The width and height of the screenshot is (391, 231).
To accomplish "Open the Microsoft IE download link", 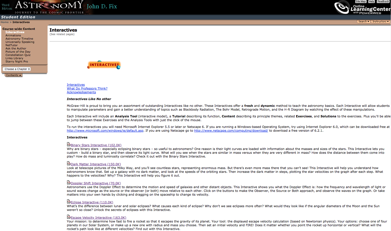I will (105, 131).
